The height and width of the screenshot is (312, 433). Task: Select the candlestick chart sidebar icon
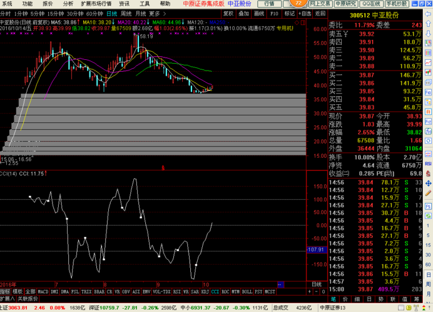click(x=428, y=73)
